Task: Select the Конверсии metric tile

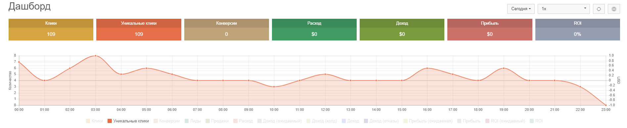Action: click(227, 30)
